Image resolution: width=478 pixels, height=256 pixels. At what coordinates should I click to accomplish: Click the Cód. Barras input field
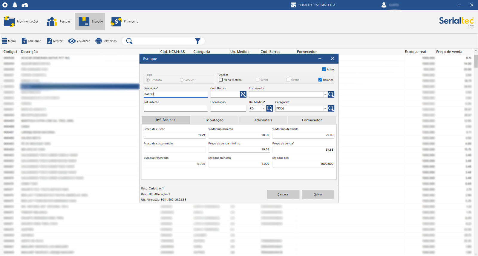[x=225, y=94]
